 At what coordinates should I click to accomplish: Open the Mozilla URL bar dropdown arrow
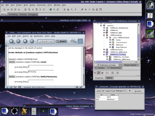pyautogui.click(x=53, y=41)
